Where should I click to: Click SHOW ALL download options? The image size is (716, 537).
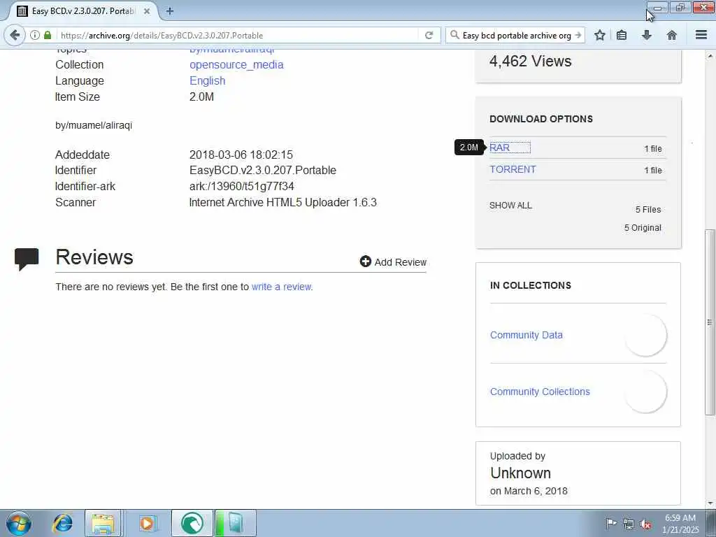[x=510, y=206]
